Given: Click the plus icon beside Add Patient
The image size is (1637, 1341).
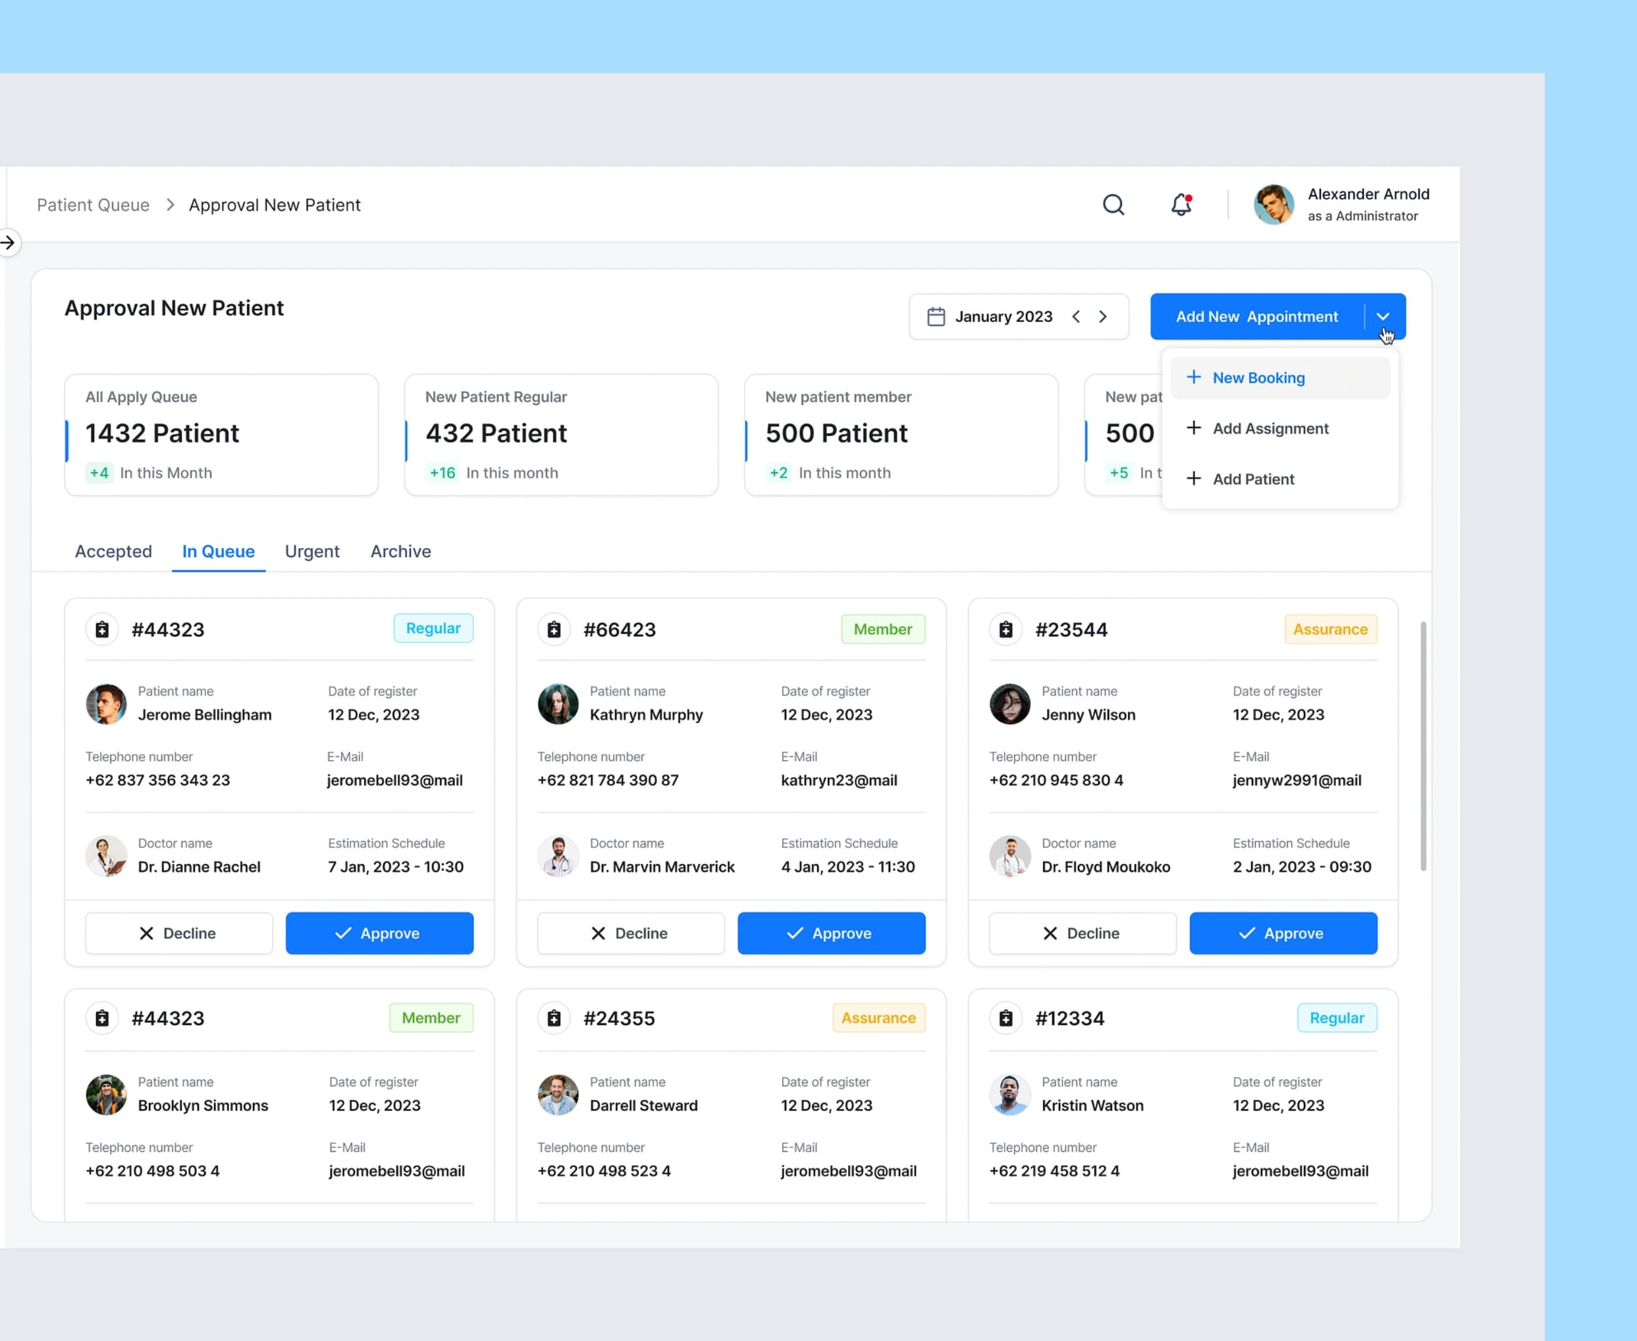Looking at the screenshot, I should [x=1193, y=479].
